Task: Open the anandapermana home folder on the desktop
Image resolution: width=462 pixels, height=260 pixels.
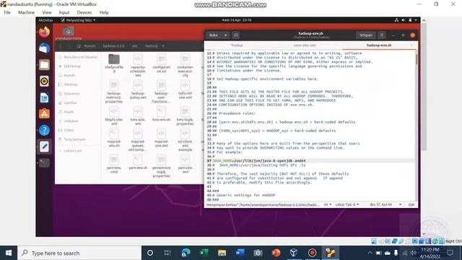Action: (x=69, y=33)
